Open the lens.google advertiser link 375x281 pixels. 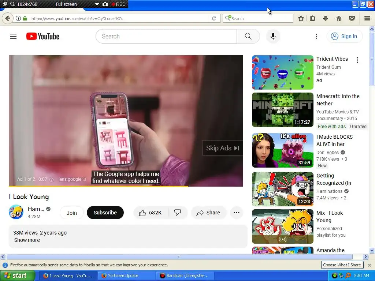72,179
